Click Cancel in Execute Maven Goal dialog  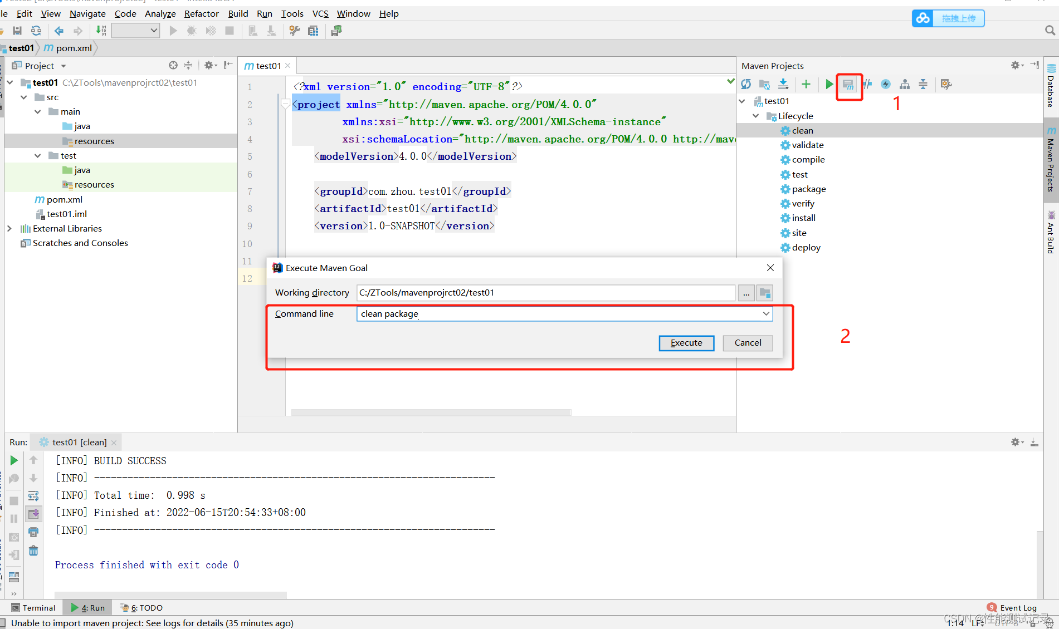pos(748,343)
